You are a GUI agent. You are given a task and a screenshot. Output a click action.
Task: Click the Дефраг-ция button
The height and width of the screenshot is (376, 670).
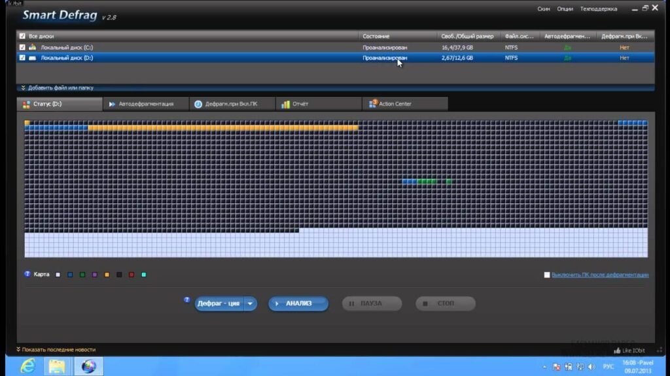pyautogui.click(x=219, y=304)
